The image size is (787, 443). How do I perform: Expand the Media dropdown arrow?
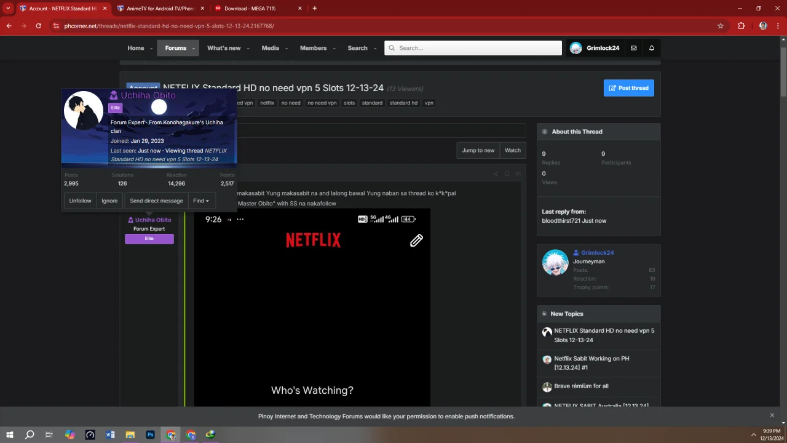click(286, 49)
